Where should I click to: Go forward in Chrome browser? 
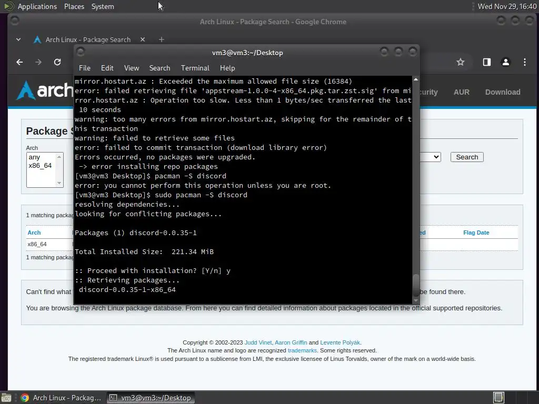point(38,62)
